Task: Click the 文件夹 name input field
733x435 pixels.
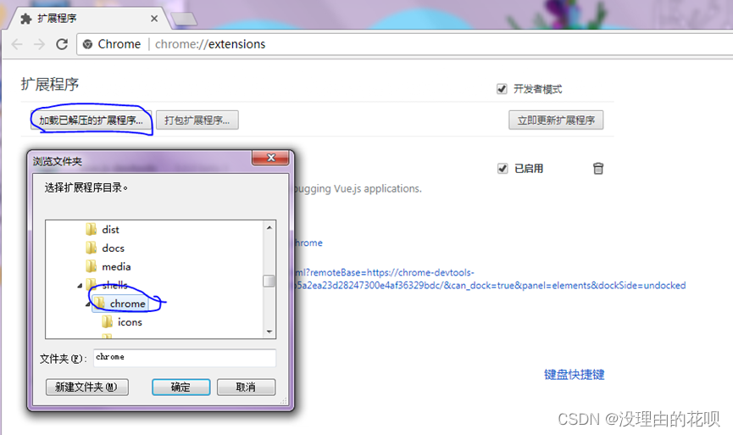Action: (185, 358)
